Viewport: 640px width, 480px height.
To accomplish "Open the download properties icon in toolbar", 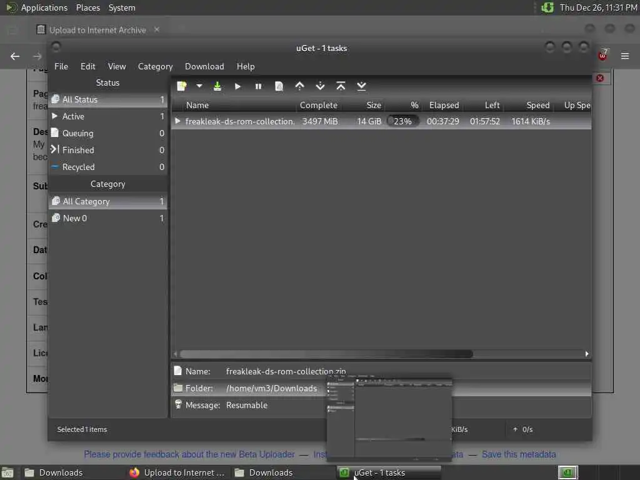I will click(x=279, y=86).
